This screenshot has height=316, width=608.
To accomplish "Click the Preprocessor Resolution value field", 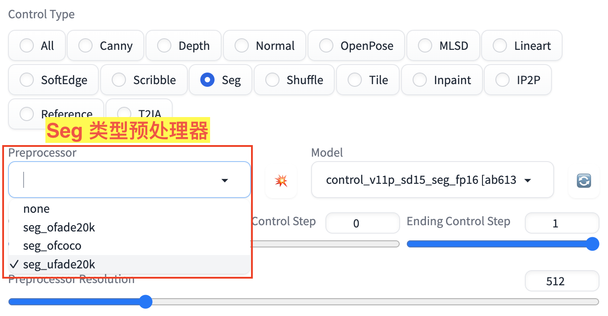I will (x=555, y=281).
